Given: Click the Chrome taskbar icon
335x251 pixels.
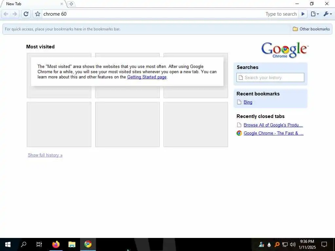Looking at the screenshot, I should click(88, 244).
